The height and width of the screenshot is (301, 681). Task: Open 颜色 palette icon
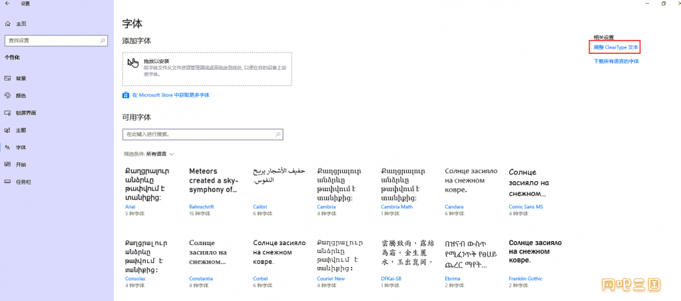point(7,95)
